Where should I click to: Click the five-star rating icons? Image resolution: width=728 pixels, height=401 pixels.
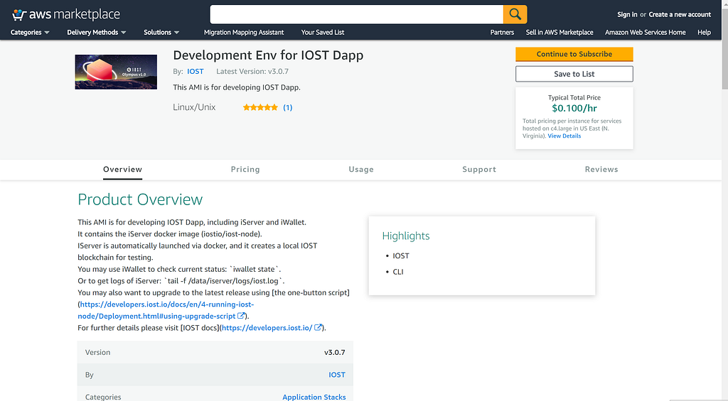[x=260, y=108]
